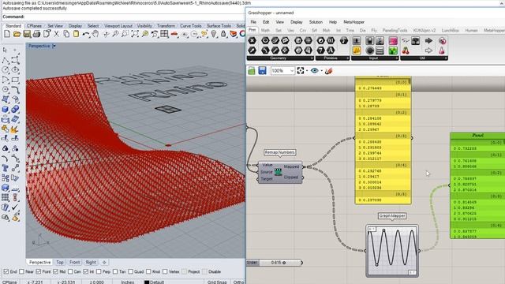Viewport: 505px width, 284px height.
Task: Save Grasshopper document with blue disk icon
Action: pos(262,70)
